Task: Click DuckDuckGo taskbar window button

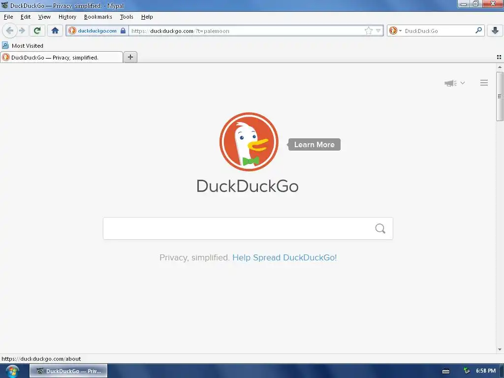Action: click(x=68, y=371)
